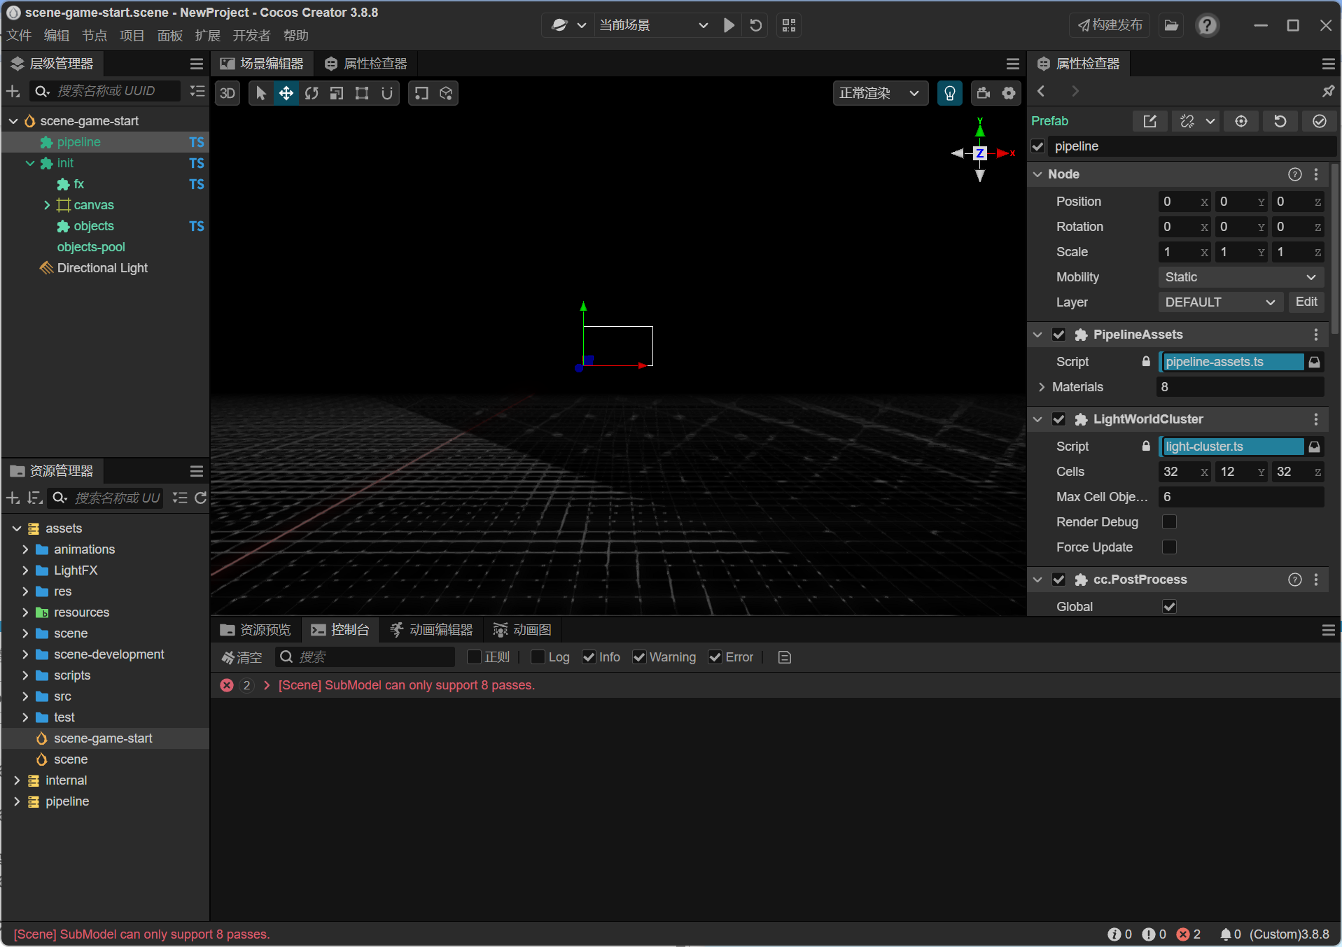Select the rotate tool in scene toolbar
Image resolution: width=1342 pixels, height=947 pixels.
[x=312, y=93]
